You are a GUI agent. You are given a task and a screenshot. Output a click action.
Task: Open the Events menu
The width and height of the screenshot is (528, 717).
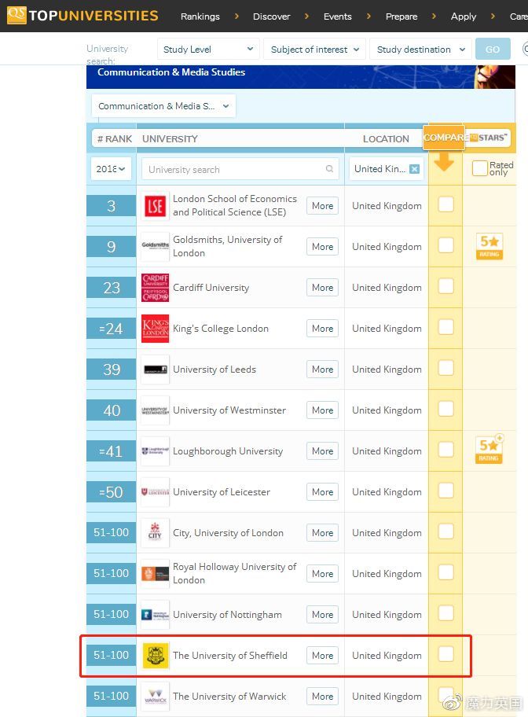click(337, 17)
